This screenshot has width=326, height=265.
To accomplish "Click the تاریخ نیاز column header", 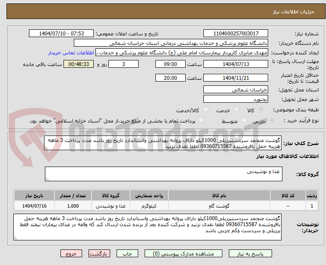I will [34, 196].
